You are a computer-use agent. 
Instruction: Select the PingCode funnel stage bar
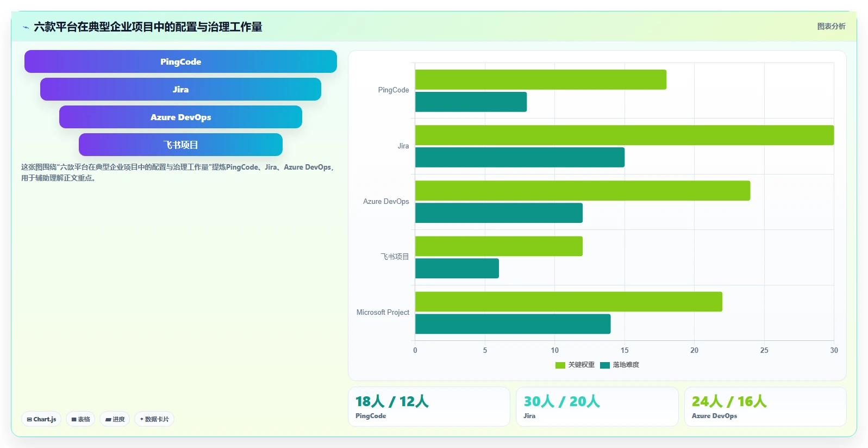180,61
